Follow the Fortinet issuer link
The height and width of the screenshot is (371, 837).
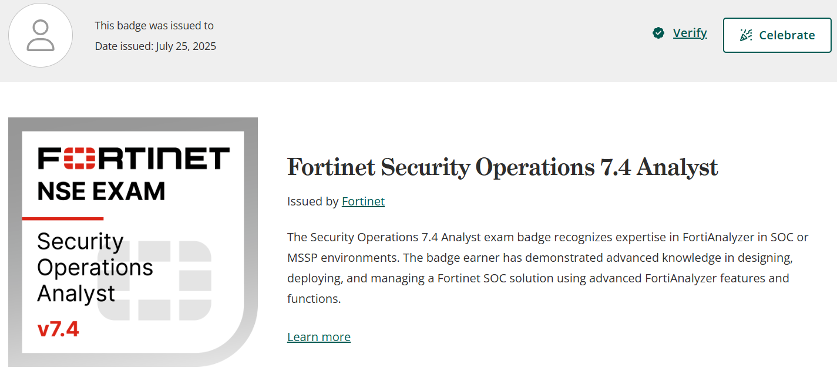coord(363,201)
